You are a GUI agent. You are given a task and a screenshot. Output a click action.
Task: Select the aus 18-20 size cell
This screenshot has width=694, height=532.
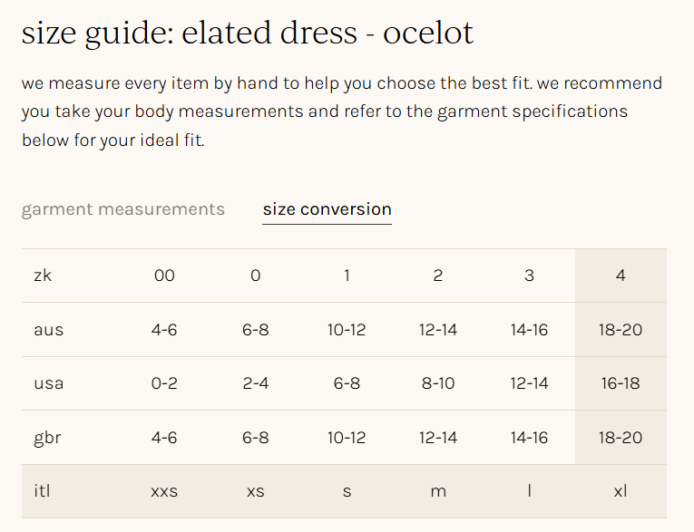pos(621,330)
